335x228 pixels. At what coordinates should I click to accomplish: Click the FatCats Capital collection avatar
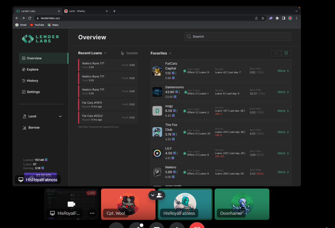click(157, 71)
